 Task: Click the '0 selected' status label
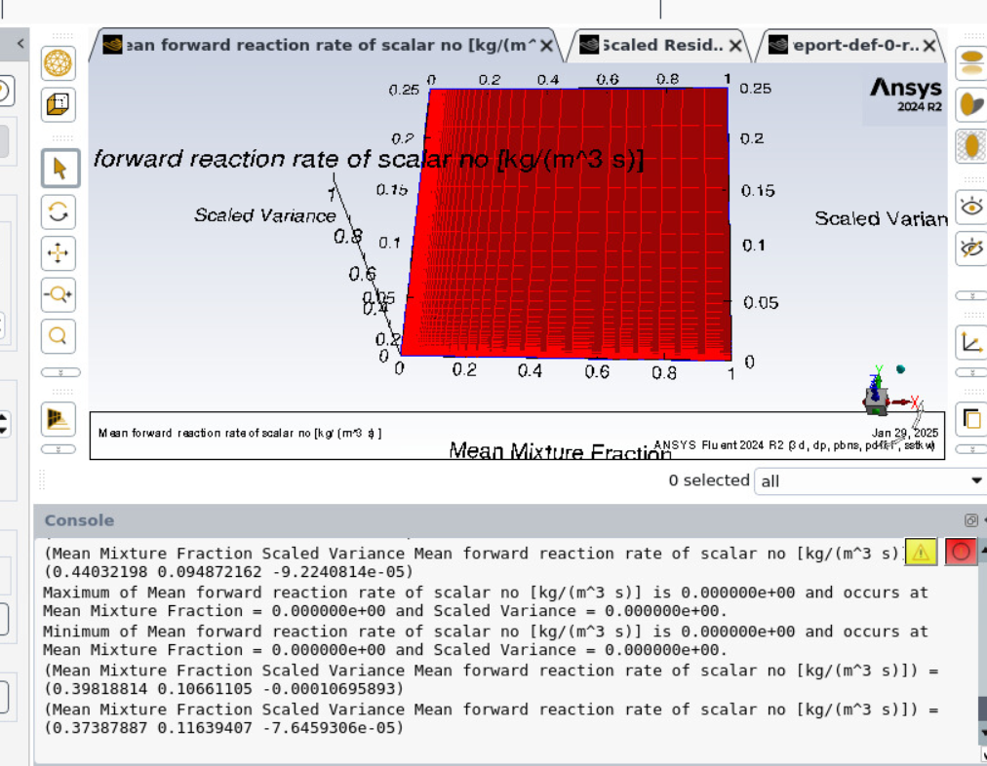click(709, 480)
